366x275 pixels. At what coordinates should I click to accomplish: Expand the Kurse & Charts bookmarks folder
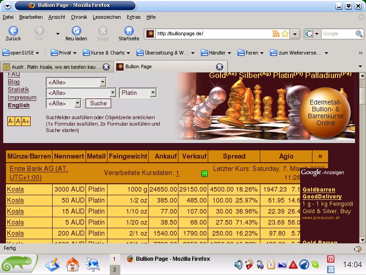tap(107, 53)
